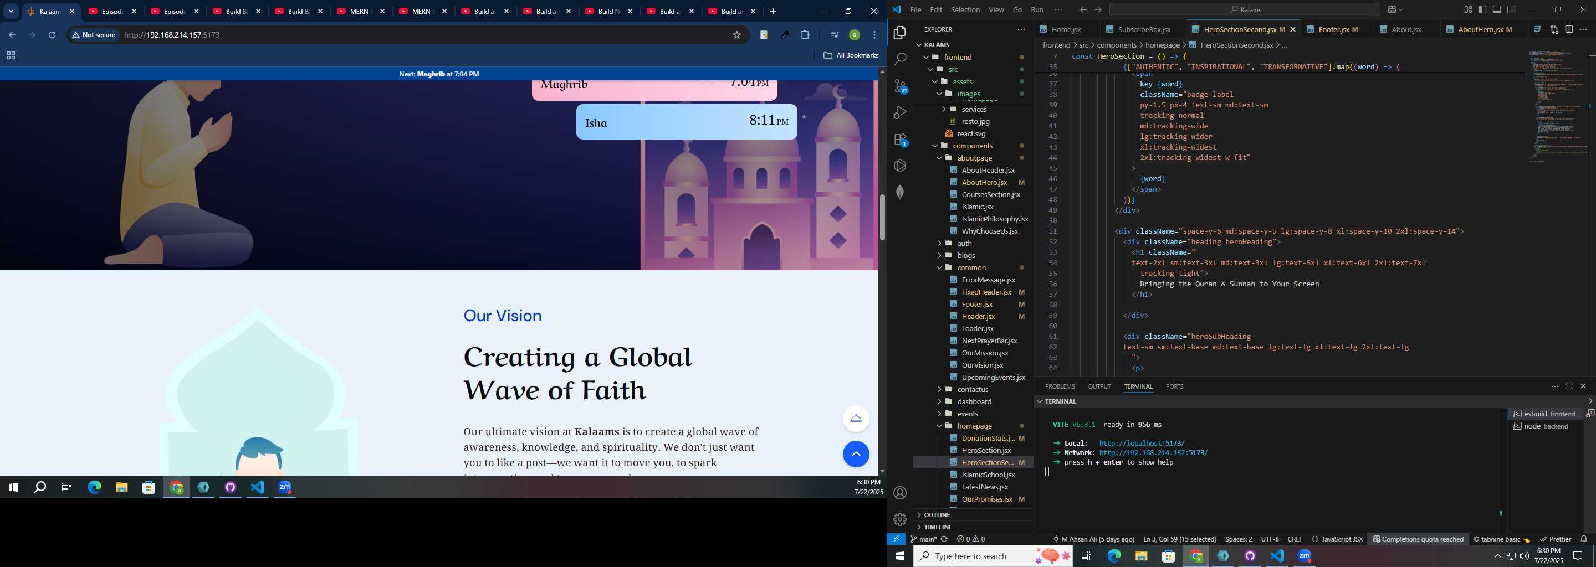Image resolution: width=1596 pixels, height=567 pixels.
Task: Open the Manage gear in VS Code
Action: point(899,519)
